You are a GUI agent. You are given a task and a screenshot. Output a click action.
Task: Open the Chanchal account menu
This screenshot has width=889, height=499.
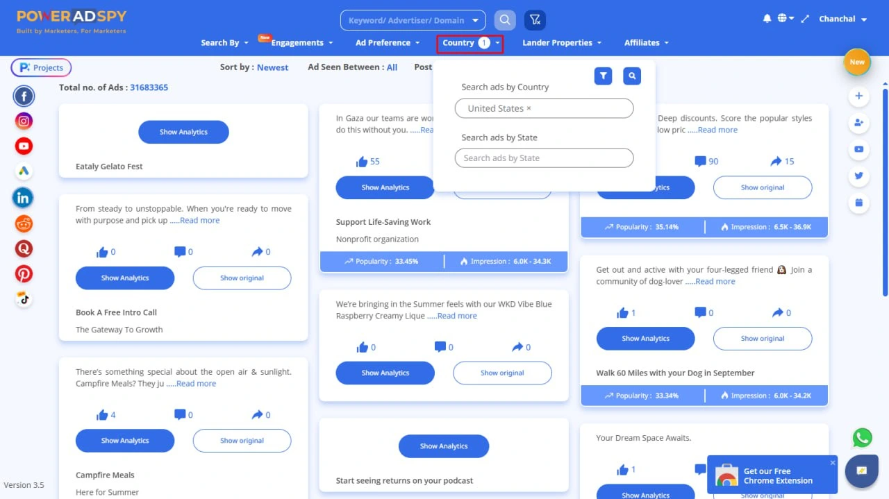click(843, 19)
